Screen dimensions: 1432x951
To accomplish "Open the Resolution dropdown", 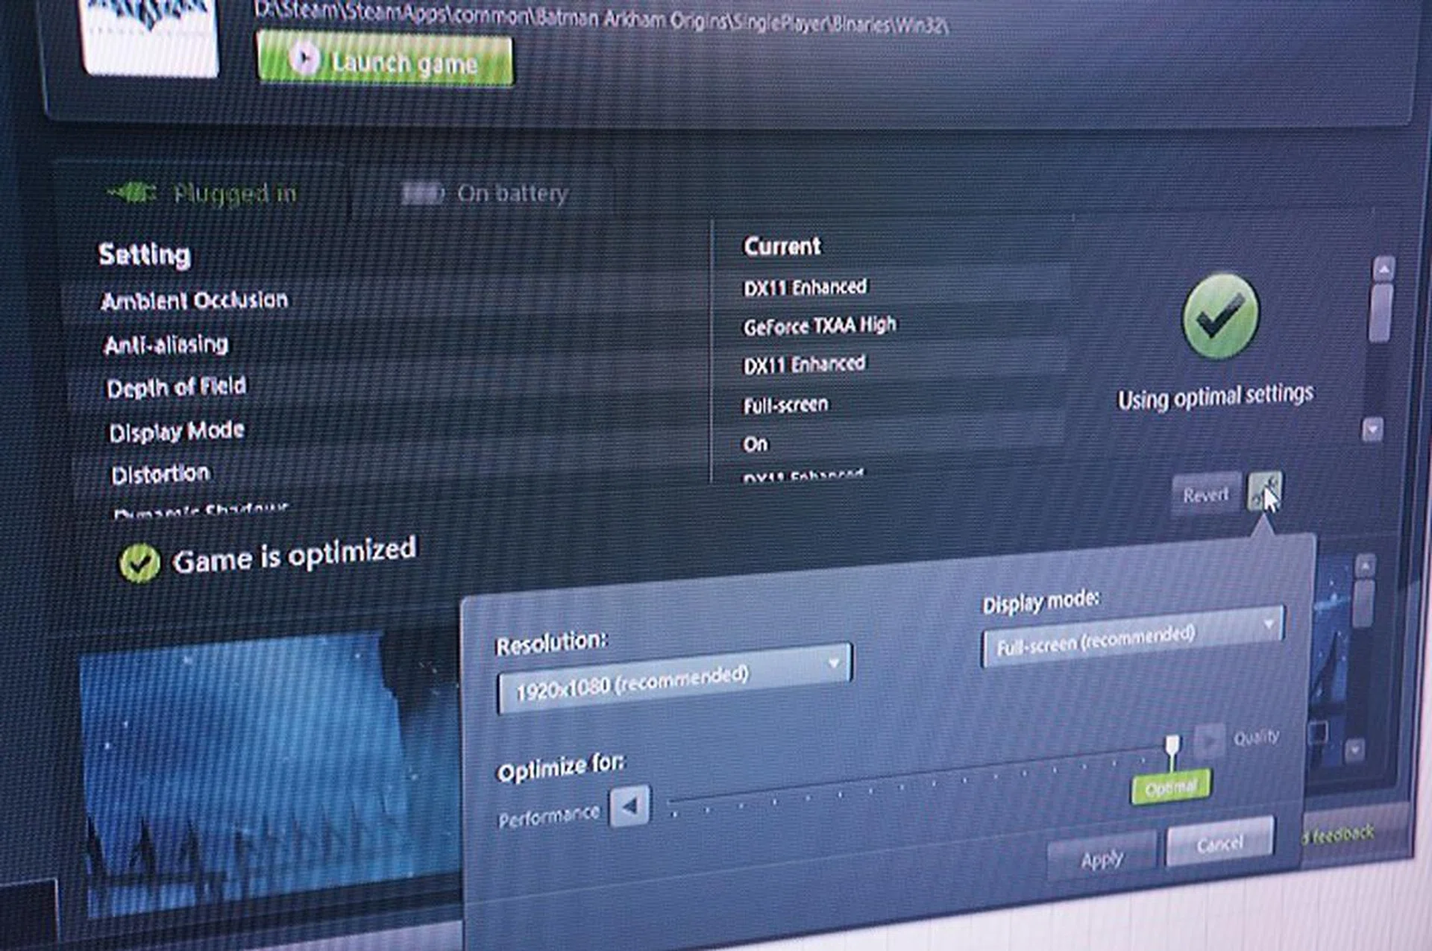I will (x=834, y=662).
